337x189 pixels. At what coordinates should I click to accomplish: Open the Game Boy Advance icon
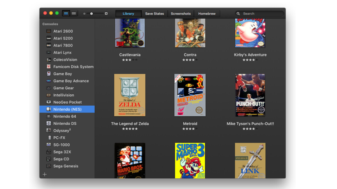click(x=49, y=81)
